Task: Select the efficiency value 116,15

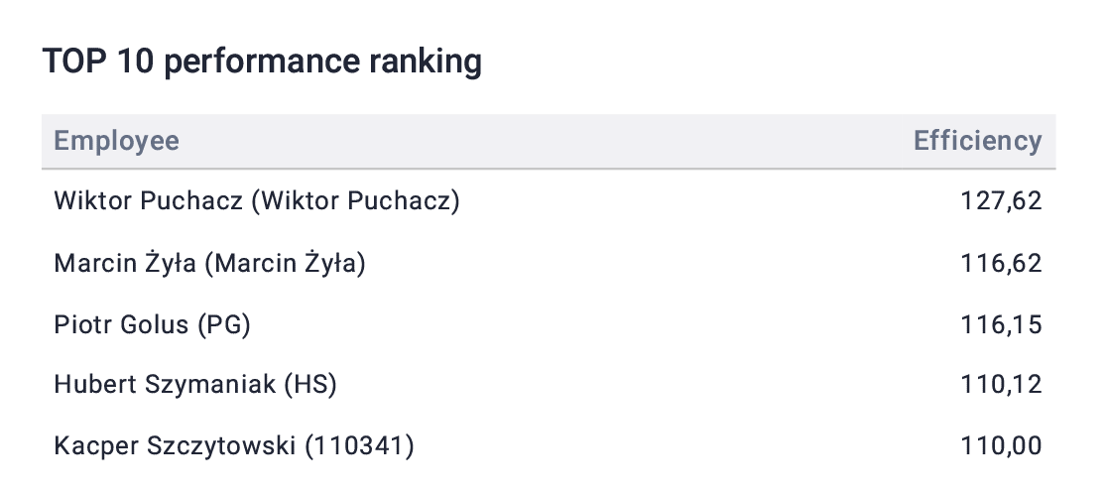Action: click(1001, 324)
